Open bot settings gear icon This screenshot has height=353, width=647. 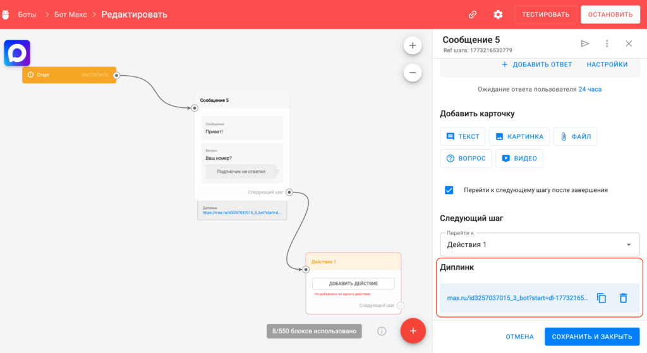tap(498, 15)
